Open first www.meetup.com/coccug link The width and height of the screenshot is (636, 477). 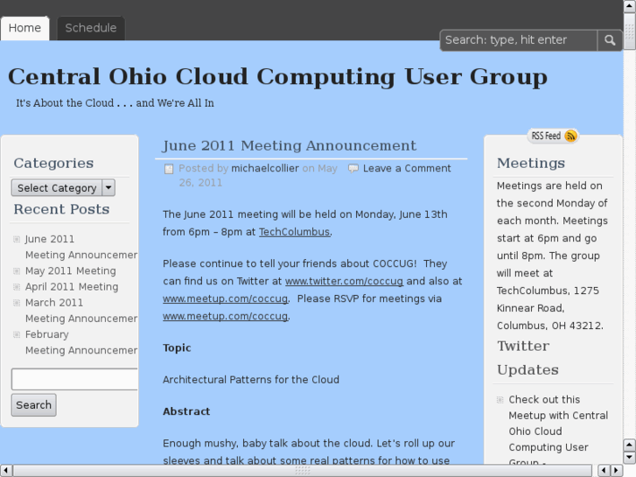pyautogui.click(x=225, y=298)
